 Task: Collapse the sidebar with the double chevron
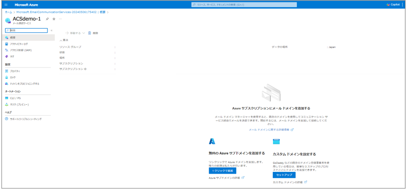point(52,30)
